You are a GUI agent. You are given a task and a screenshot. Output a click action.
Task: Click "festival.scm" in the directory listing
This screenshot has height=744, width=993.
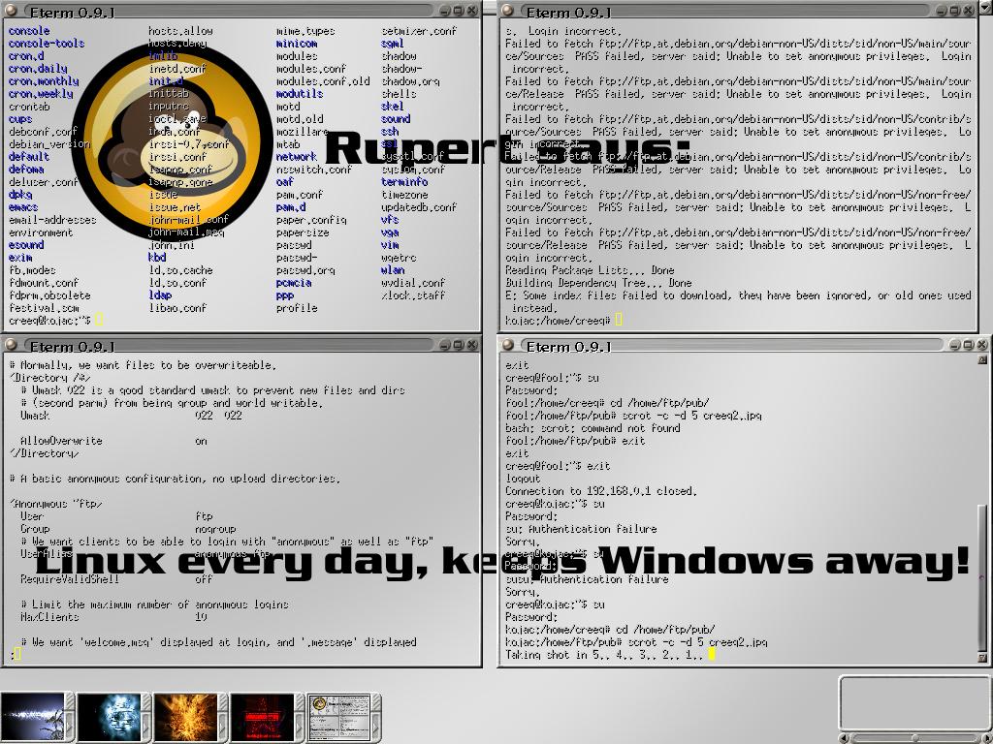(44, 308)
